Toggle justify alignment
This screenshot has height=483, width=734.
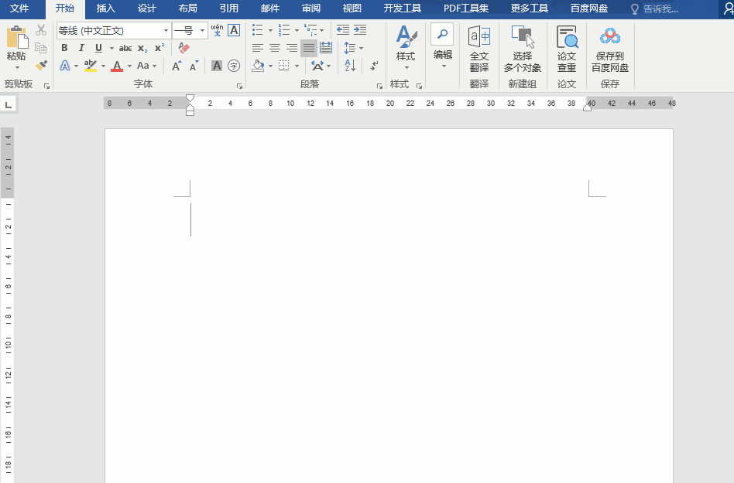coord(309,48)
